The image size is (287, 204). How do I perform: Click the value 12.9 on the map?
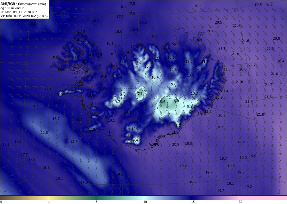79,90
